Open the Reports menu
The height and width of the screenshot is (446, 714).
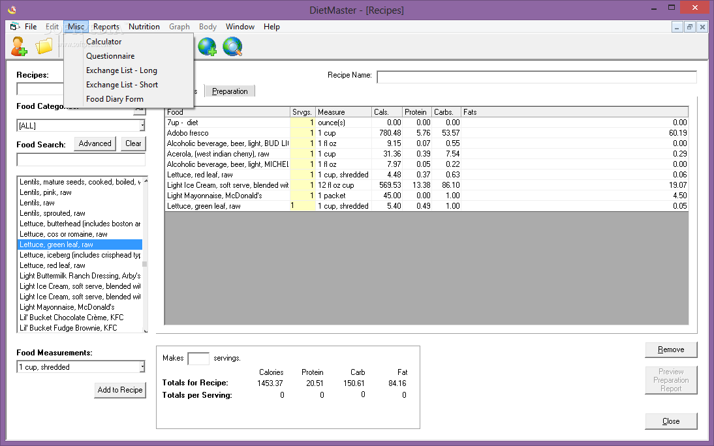point(106,27)
